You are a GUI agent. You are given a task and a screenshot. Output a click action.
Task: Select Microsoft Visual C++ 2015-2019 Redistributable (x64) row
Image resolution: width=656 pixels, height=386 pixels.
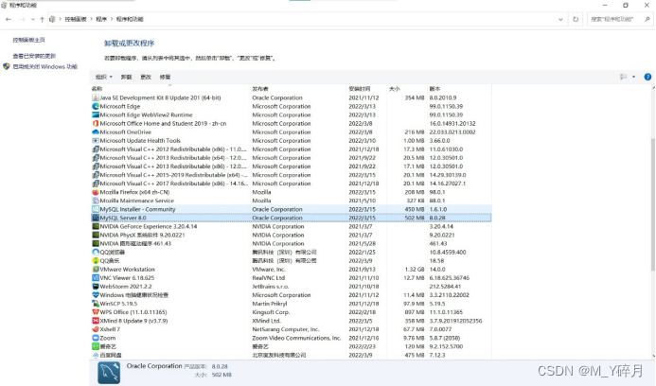292,175
